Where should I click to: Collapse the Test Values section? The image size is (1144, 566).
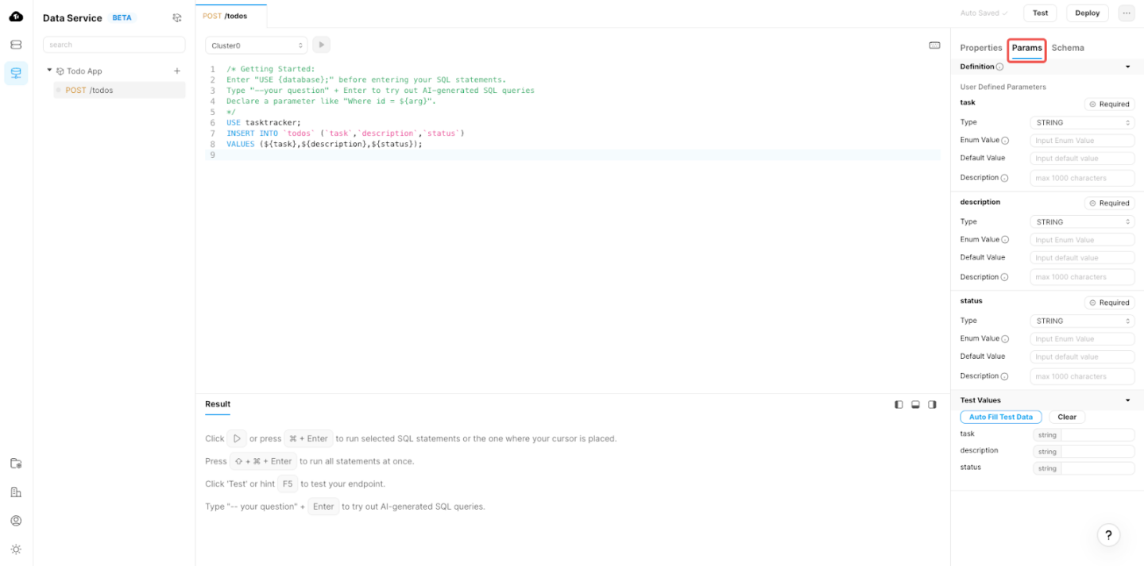pyautogui.click(x=1127, y=399)
